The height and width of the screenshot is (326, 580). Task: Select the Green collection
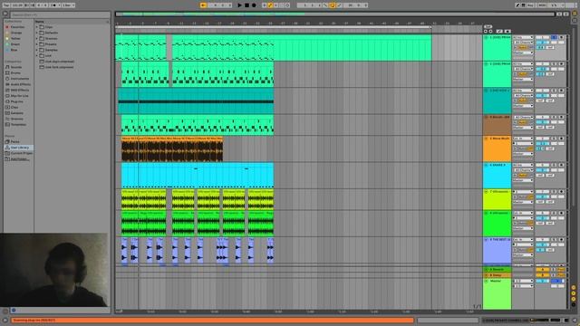coord(15,44)
